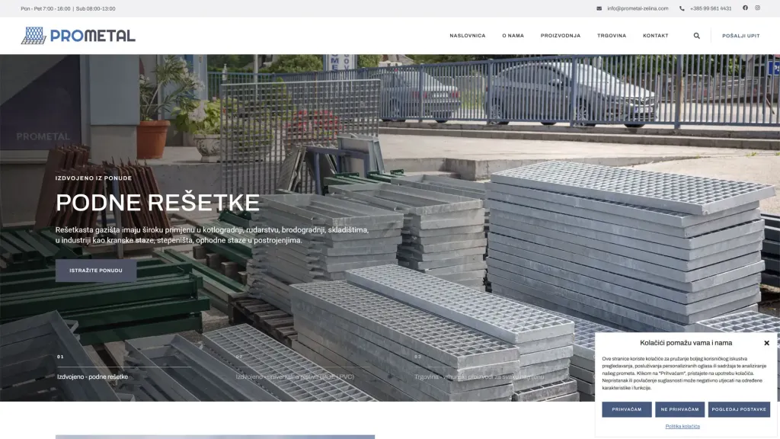Close the cookie notice popup
Viewport: 780px width, 439px height.
[x=766, y=343]
